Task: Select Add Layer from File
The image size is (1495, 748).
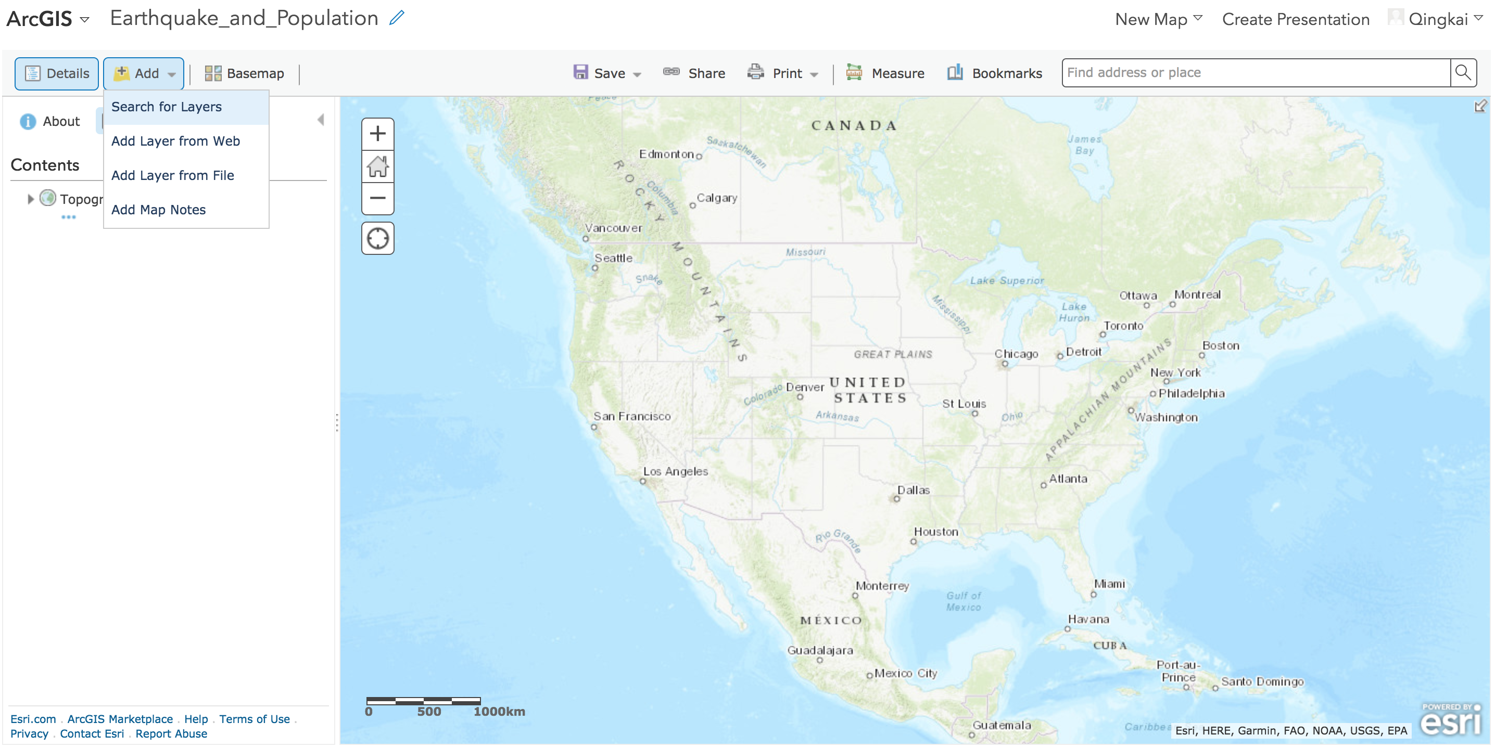Action: 172,175
